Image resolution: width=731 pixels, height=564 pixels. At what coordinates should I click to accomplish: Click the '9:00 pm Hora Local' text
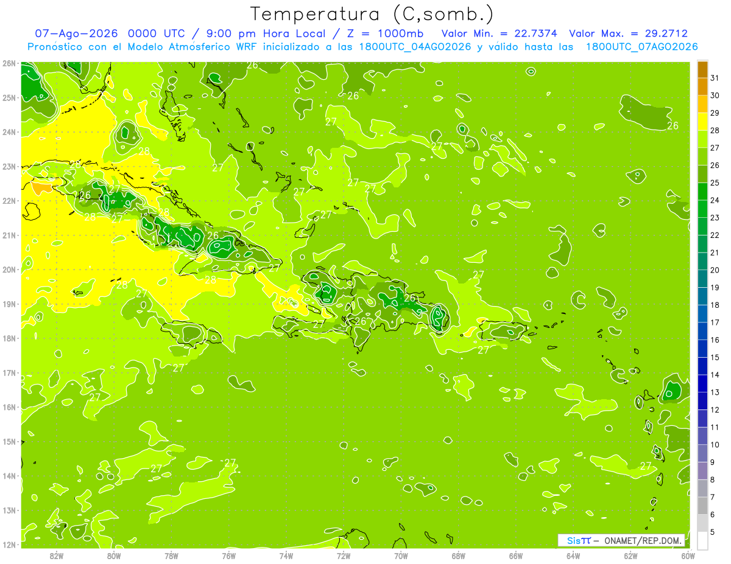[x=265, y=33]
